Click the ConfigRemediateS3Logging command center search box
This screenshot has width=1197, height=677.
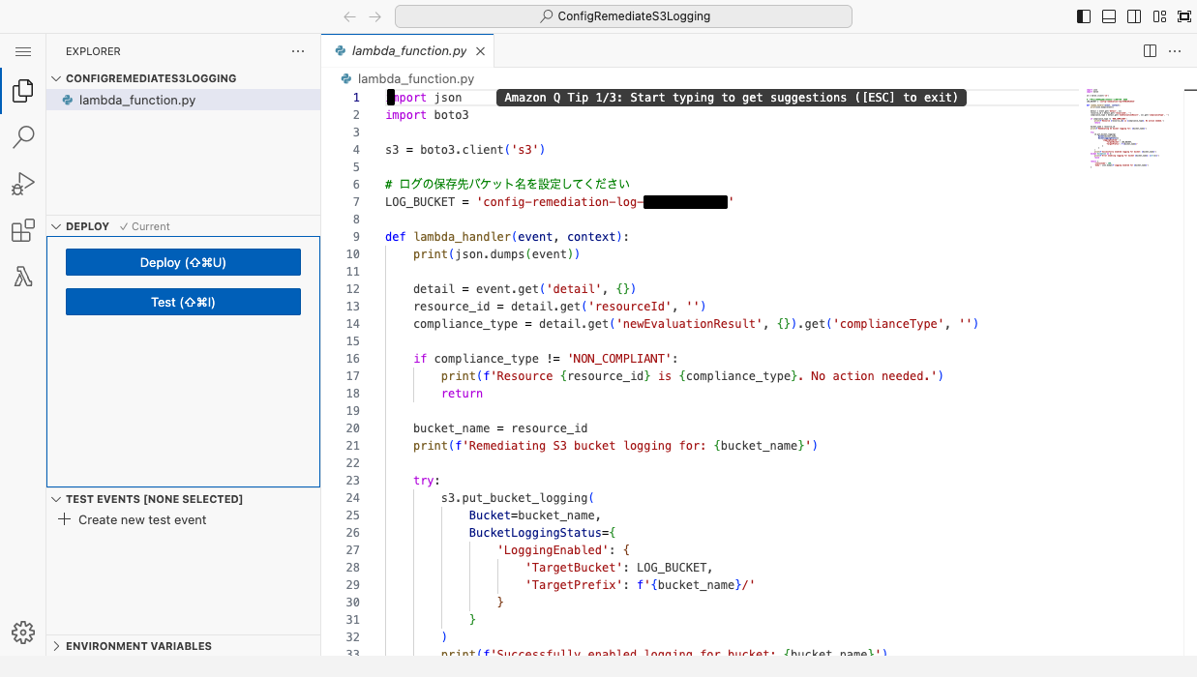(624, 16)
